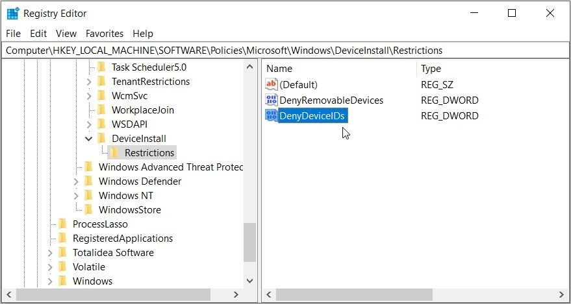Click the registry path address bar
The width and height of the screenshot is (571, 304).
point(285,51)
